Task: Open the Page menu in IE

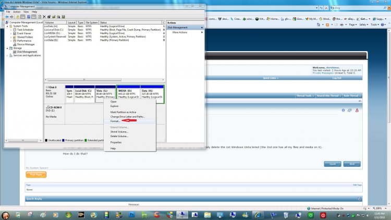Action: tap(353, 25)
